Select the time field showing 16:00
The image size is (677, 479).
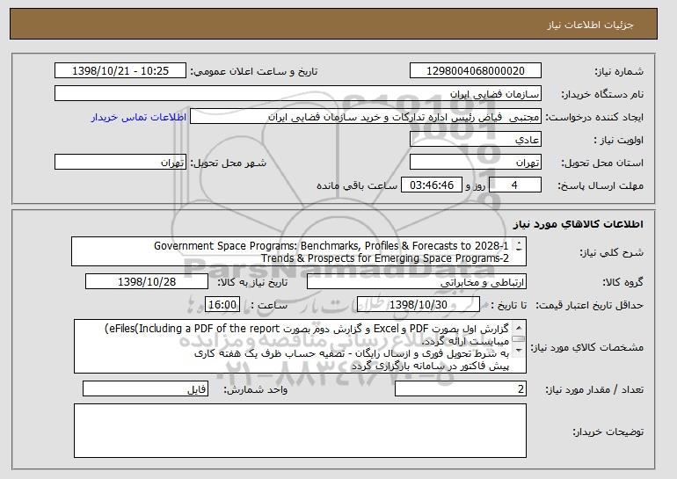pos(222,305)
